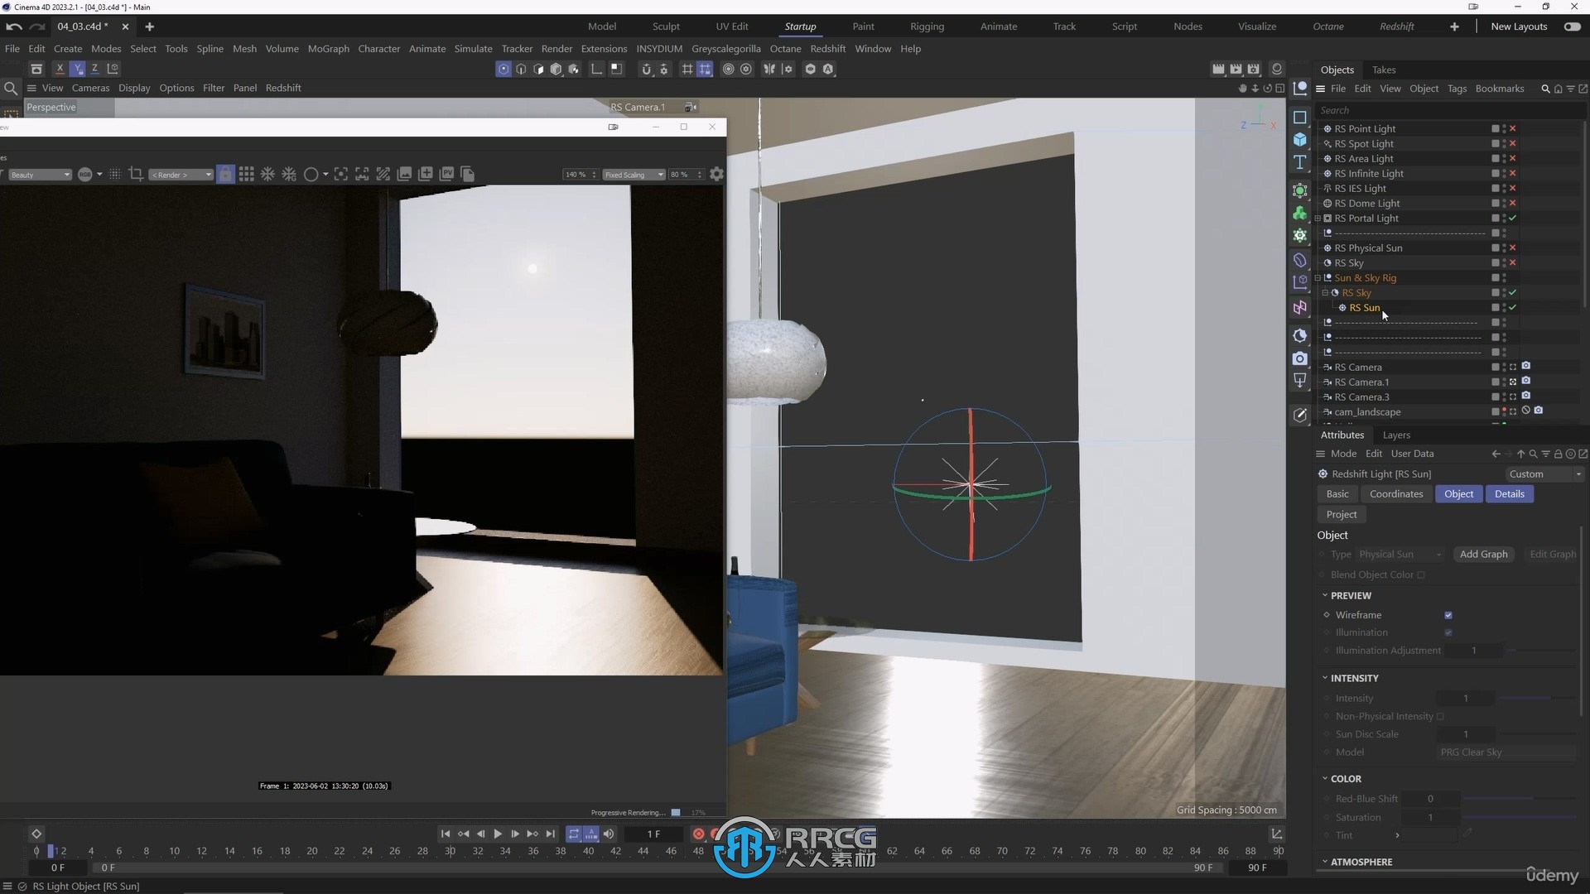Click the Add Graph button

coord(1483,554)
